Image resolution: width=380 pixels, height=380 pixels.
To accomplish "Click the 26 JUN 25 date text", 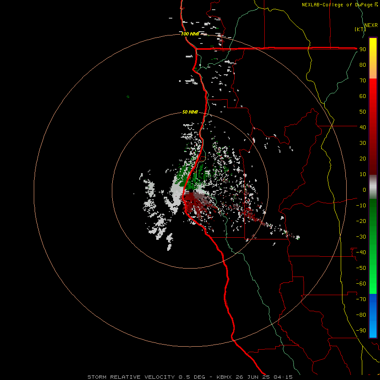I will 252,377.
